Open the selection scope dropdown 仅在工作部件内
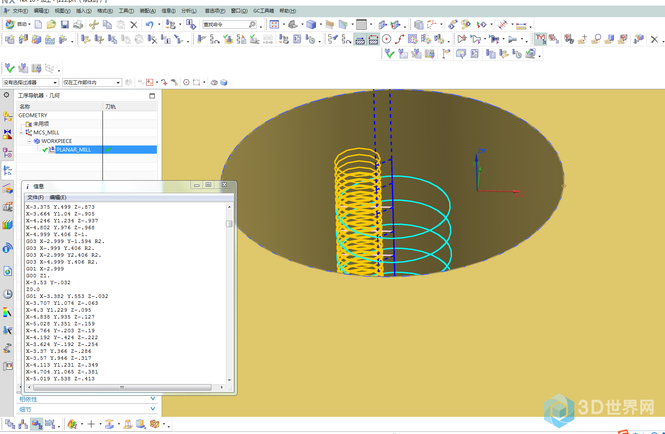 [x=92, y=82]
